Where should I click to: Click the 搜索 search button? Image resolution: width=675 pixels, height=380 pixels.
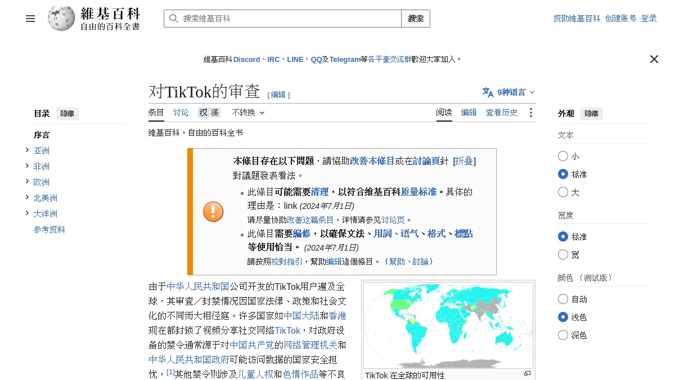coord(416,19)
